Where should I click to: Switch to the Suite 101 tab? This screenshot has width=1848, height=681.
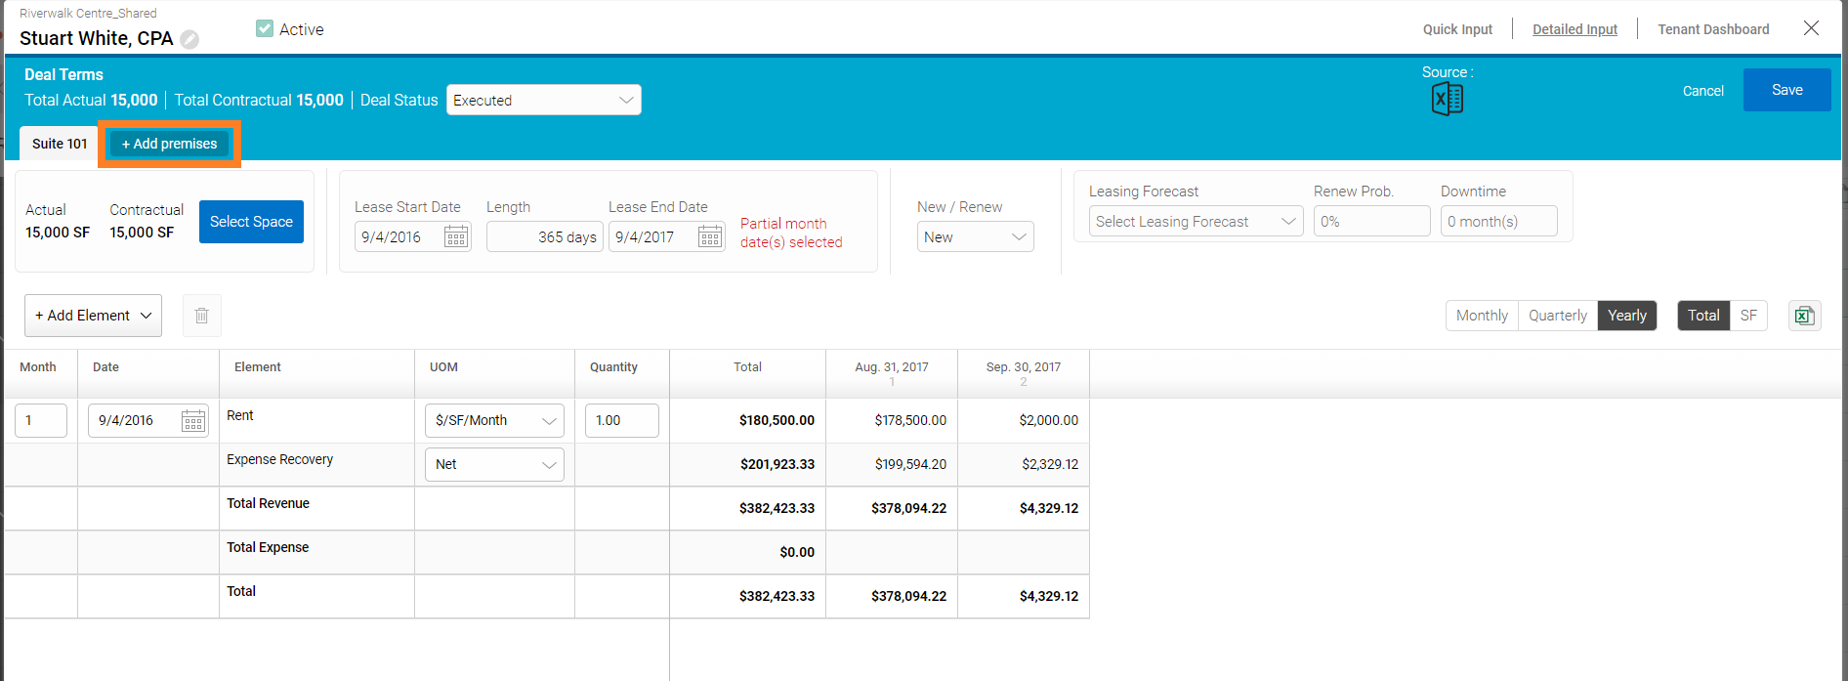60,144
